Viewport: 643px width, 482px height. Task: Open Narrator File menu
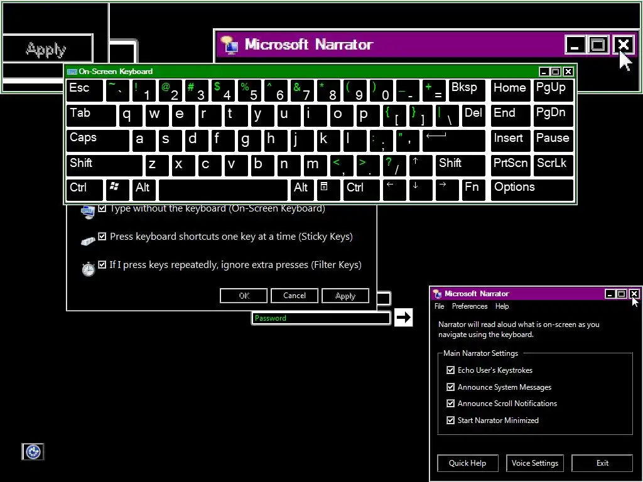439,306
